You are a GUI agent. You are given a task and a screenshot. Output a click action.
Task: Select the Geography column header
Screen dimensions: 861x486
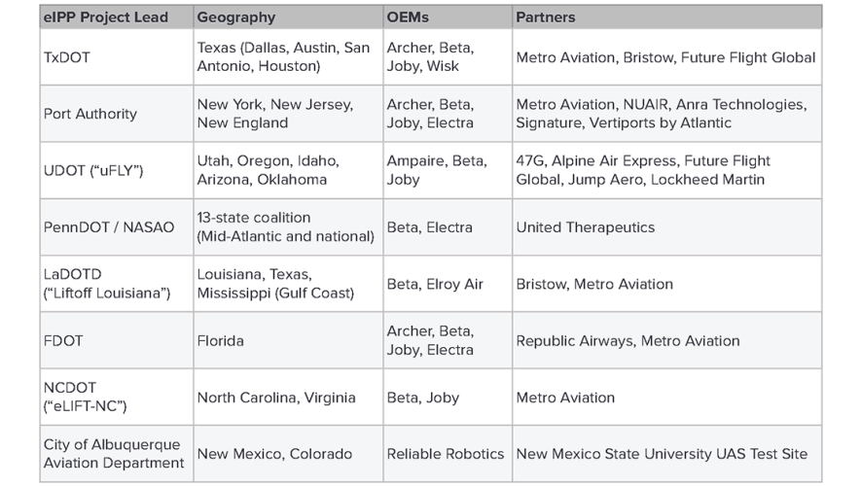click(236, 17)
